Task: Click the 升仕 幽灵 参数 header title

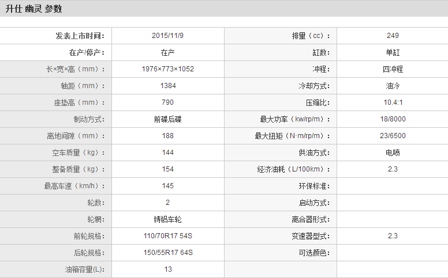Action: point(33,9)
